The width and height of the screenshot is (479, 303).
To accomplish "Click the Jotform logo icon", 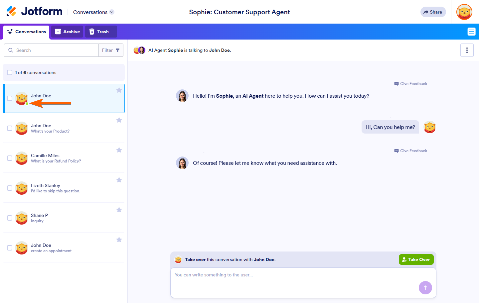I will pos(11,11).
